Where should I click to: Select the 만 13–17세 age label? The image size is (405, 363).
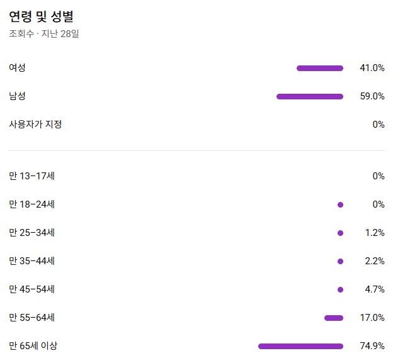(32, 176)
